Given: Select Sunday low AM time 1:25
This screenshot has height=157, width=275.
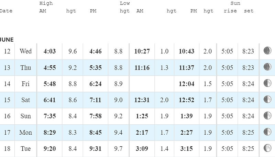Looking at the screenshot, I should coord(142,116).
